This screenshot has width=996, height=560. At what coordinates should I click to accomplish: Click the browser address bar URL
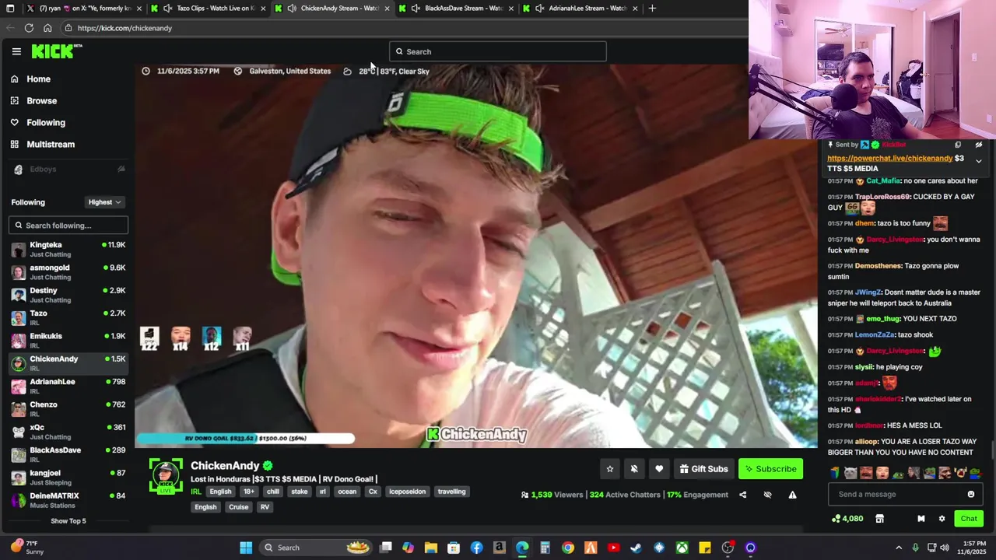click(x=124, y=28)
